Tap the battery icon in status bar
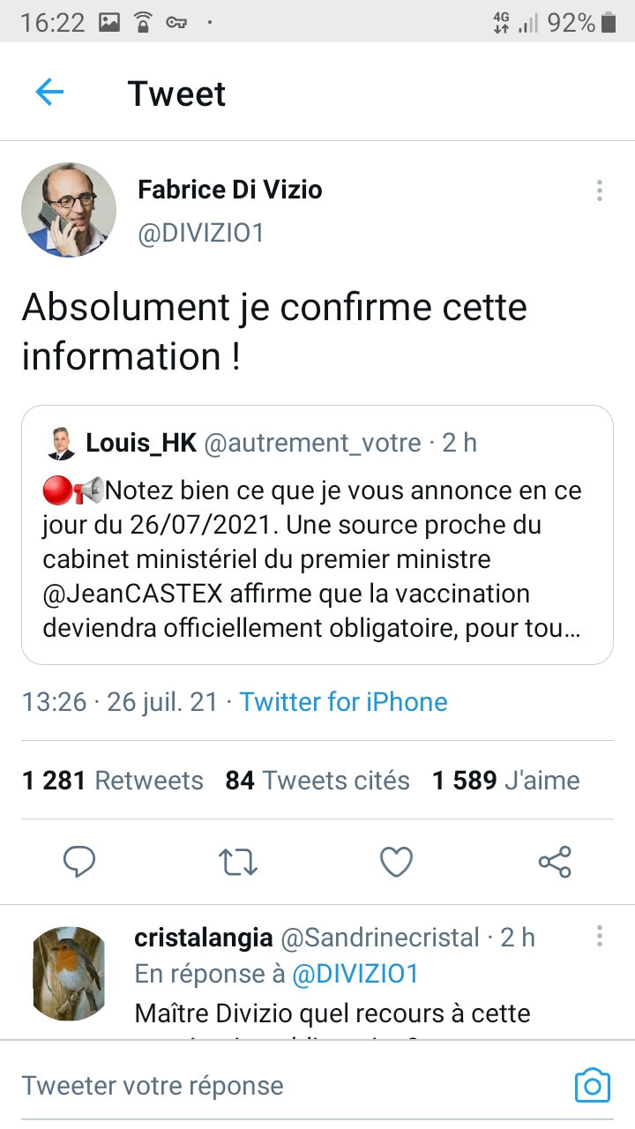This screenshot has height=1129, width=635. 609,23
